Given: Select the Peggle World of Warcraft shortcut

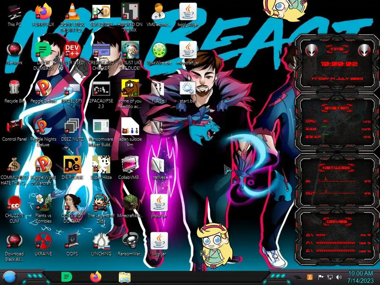Looking at the screenshot, I should 43,171.
